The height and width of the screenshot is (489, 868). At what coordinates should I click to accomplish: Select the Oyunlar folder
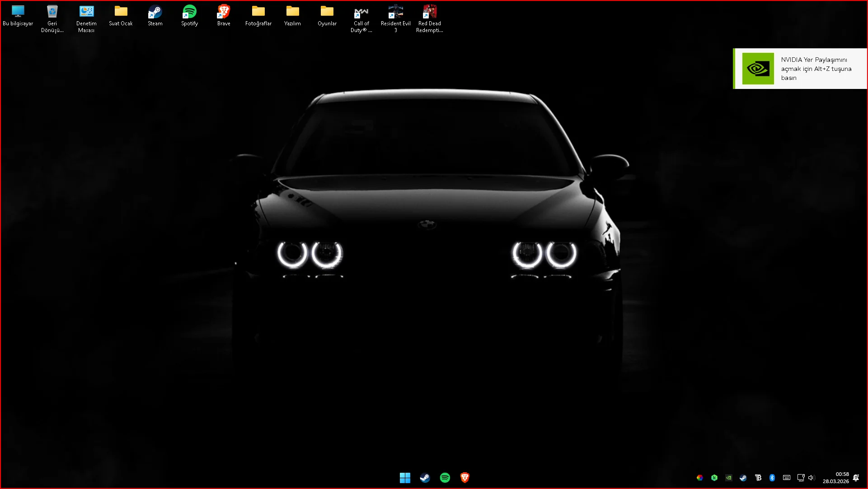327,16
